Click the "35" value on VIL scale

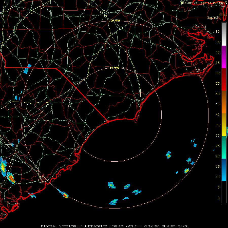coord(218,125)
